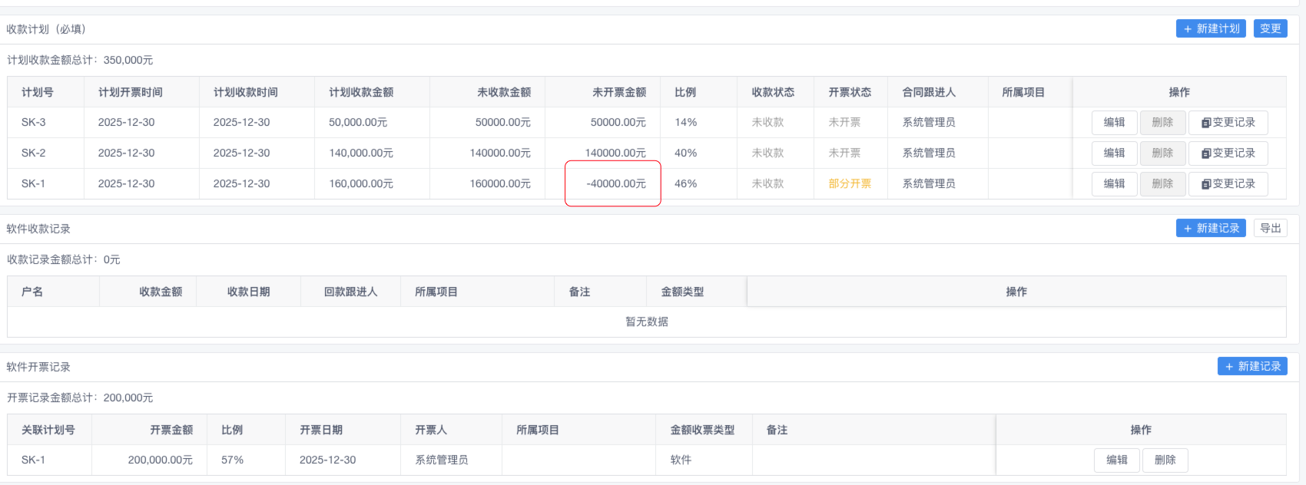
Task: Edit the SK-3 payment plan row
Action: pyautogui.click(x=1114, y=122)
